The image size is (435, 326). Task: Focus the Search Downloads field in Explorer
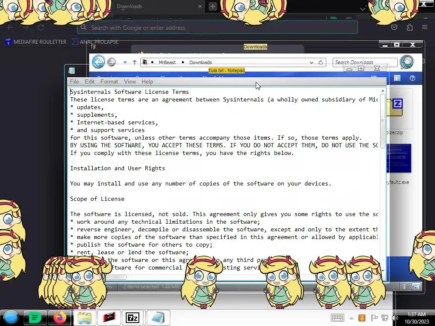364,62
